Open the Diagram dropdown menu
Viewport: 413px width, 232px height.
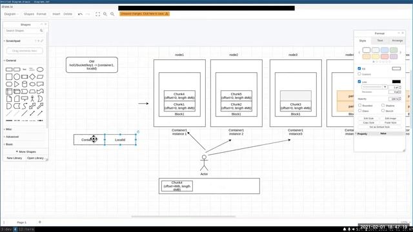click(11, 14)
